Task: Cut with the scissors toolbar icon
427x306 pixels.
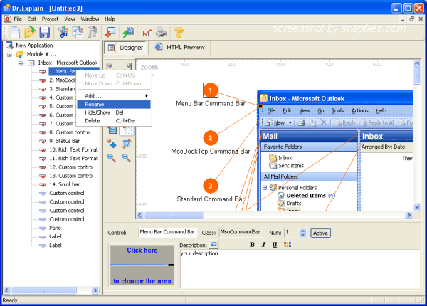Action: (63, 32)
